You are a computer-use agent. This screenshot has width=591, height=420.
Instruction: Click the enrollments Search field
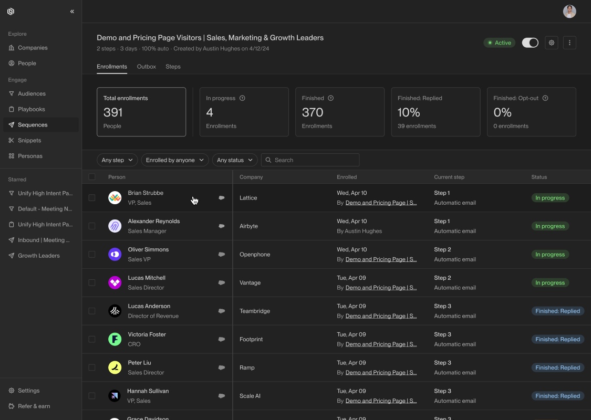[x=310, y=160]
